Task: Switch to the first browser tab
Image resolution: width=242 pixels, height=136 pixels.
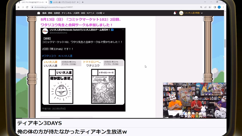Action: click(x=33, y=2)
